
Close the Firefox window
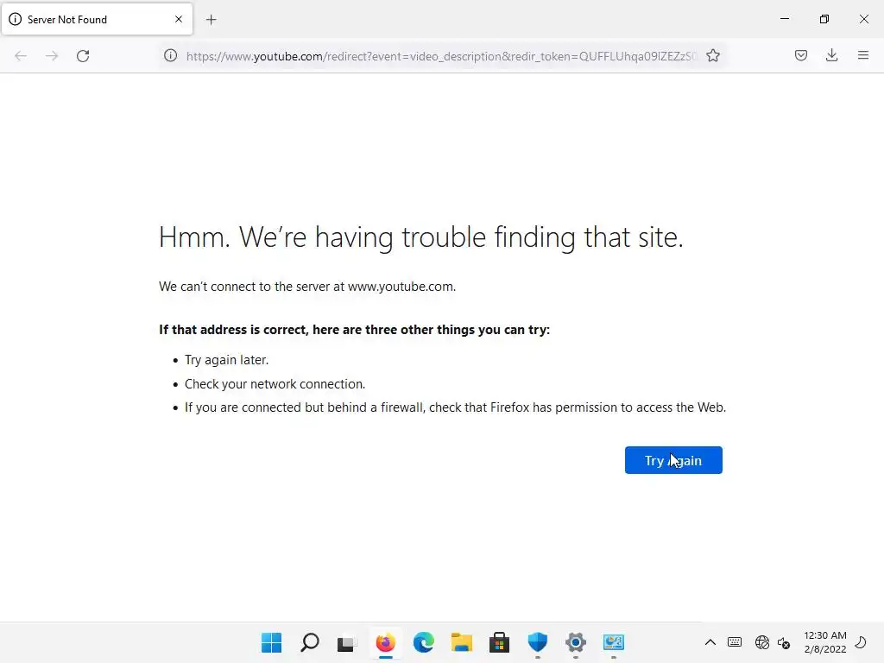(863, 19)
